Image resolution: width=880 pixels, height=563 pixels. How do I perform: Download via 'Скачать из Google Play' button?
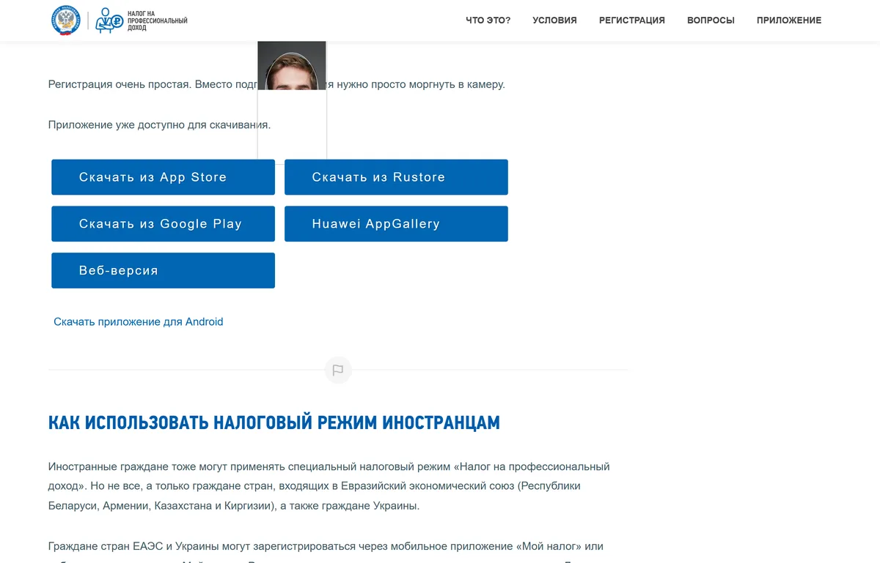[163, 224]
